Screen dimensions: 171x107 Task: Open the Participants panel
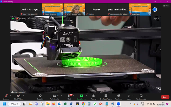click(54, 97)
